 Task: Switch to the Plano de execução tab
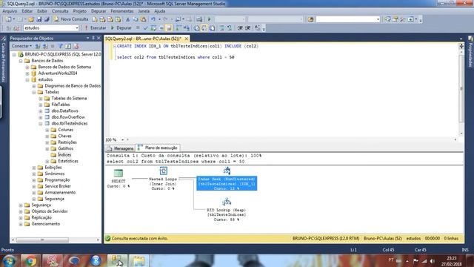point(158,148)
